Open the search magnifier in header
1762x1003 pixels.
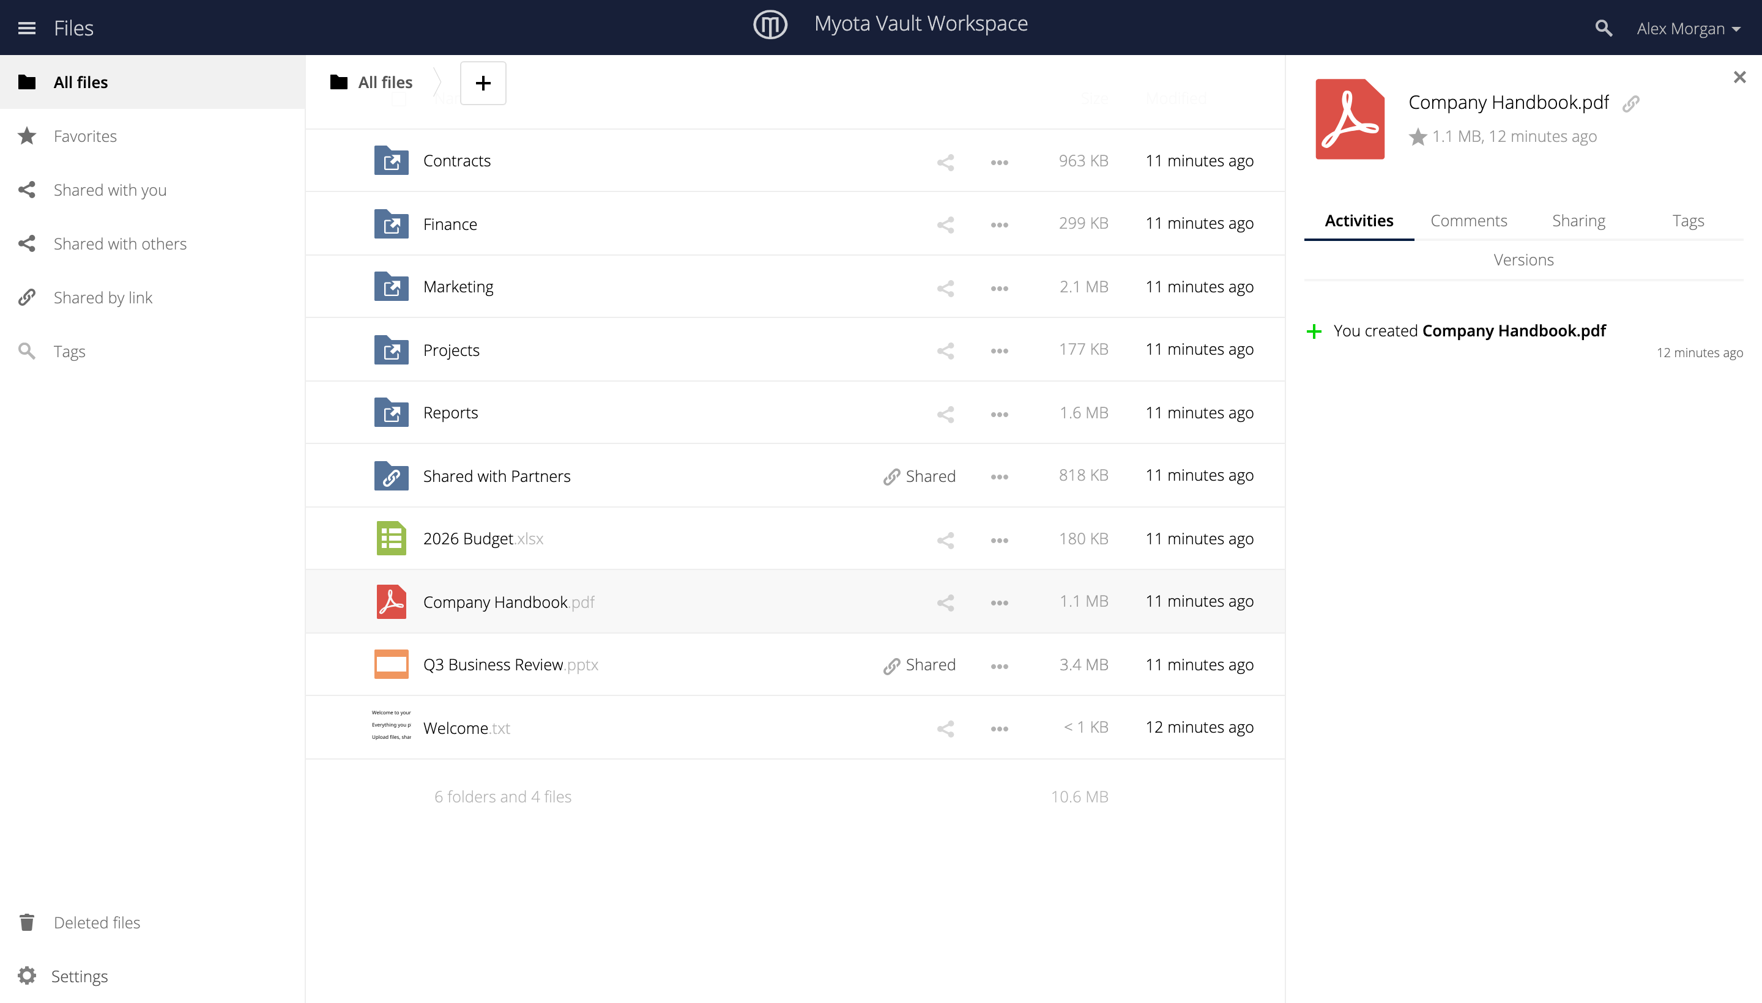click(x=1604, y=28)
